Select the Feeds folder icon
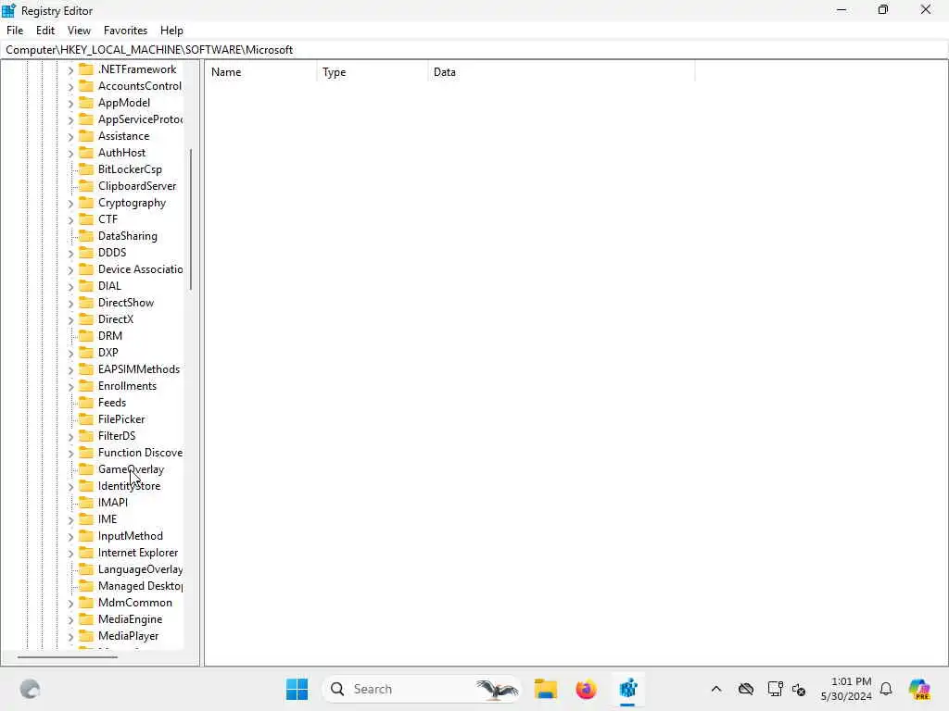Screen dimensions: 949x711 pos(86,402)
